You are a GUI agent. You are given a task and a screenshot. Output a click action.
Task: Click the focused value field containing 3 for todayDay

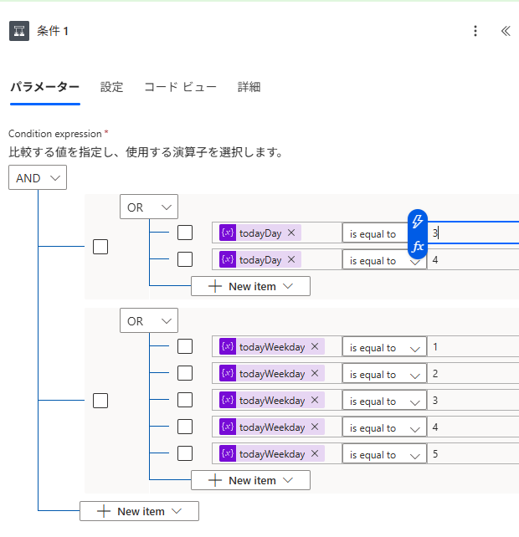tap(473, 233)
